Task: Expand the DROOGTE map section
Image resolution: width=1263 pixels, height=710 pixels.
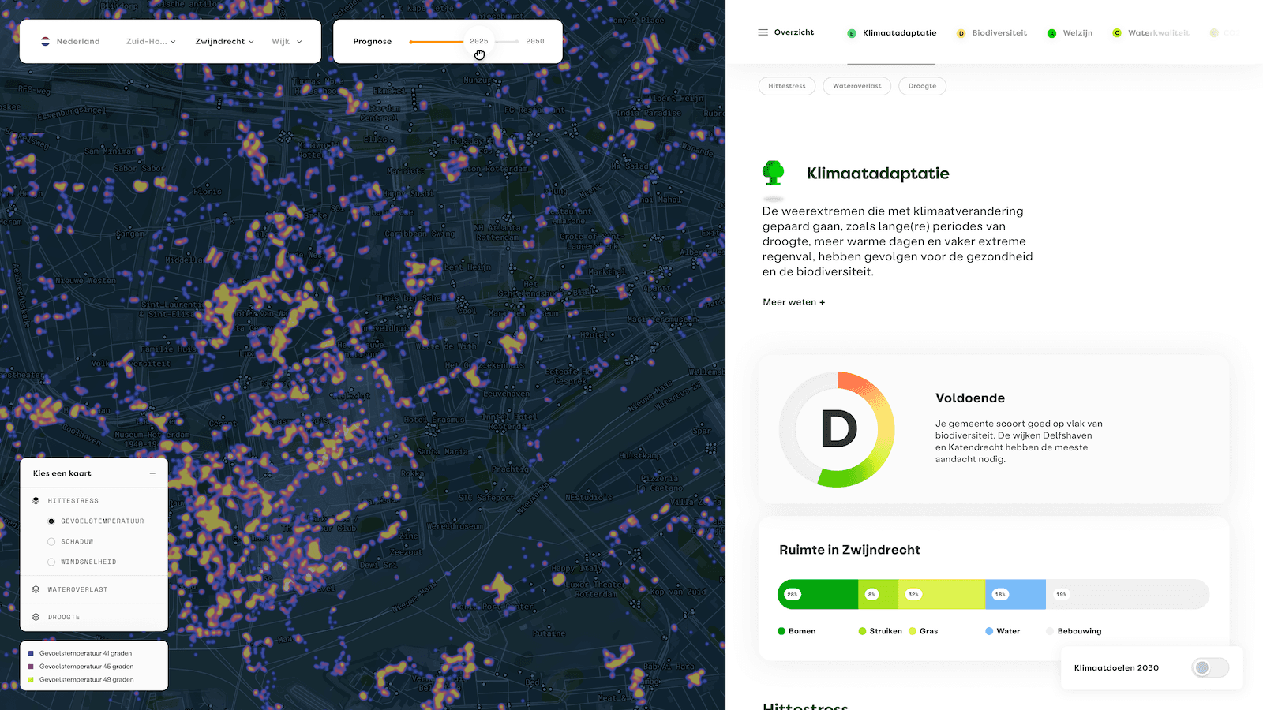Action: pos(94,617)
